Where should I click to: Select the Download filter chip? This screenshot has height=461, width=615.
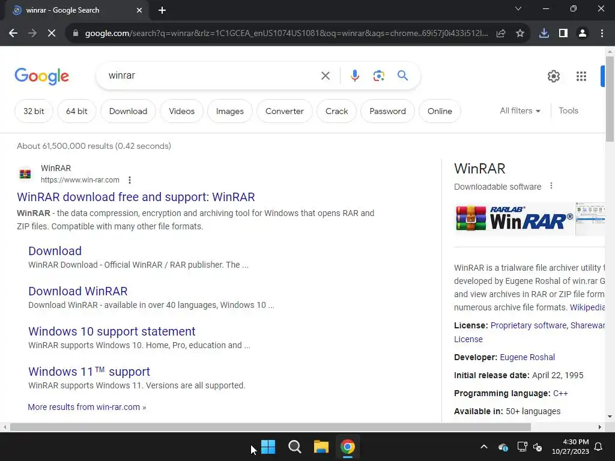coord(129,111)
